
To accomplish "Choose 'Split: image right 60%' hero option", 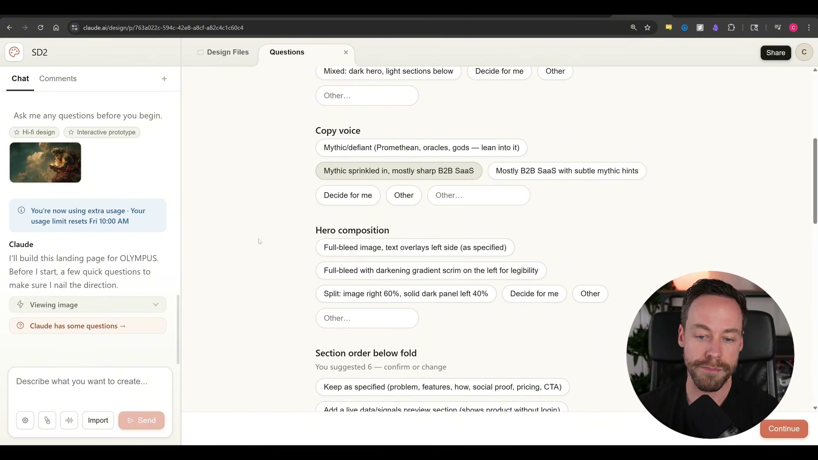I will [406, 294].
